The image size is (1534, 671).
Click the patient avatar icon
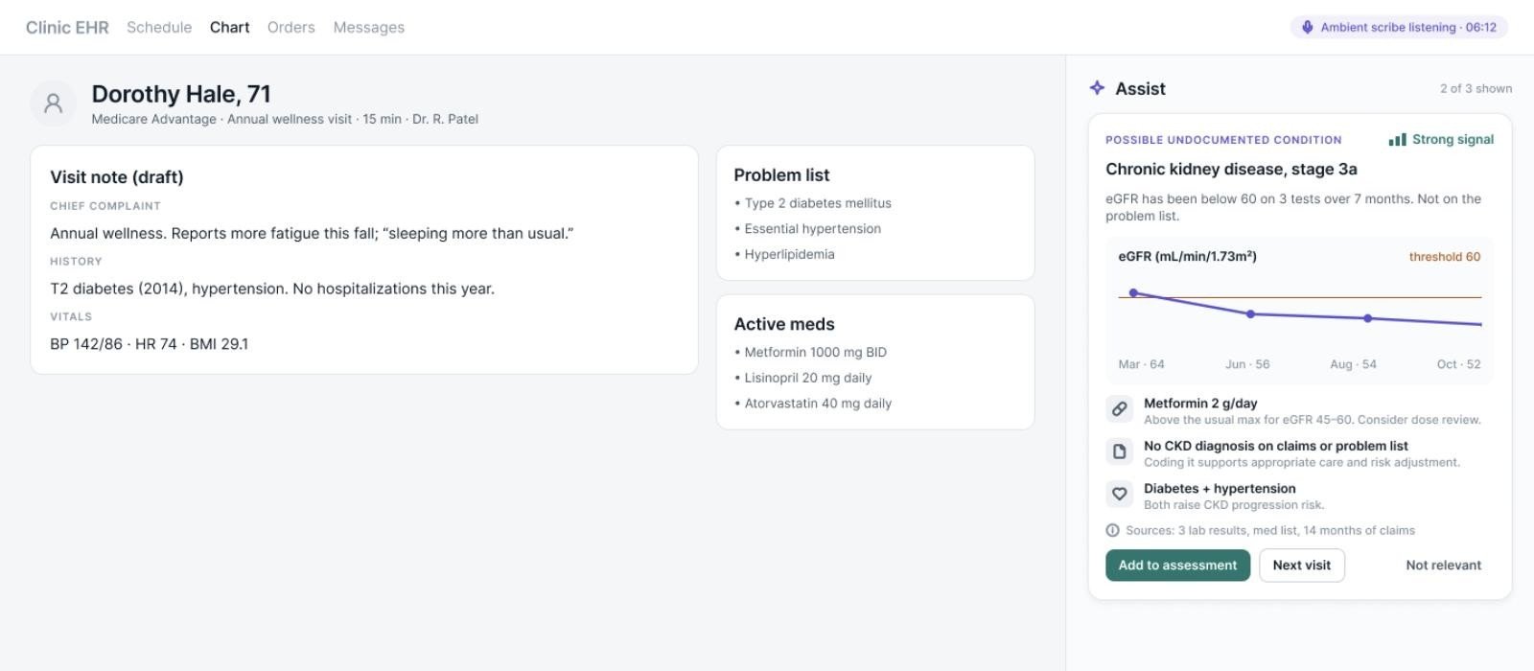click(x=54, y=104)
